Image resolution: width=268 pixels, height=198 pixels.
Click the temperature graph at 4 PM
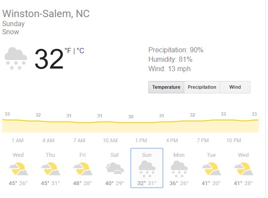tap(172, 125)
